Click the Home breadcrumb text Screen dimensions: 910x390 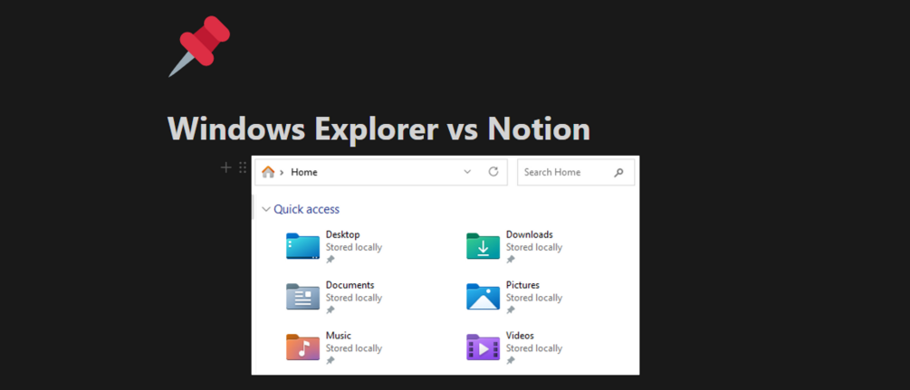(304, 172)
